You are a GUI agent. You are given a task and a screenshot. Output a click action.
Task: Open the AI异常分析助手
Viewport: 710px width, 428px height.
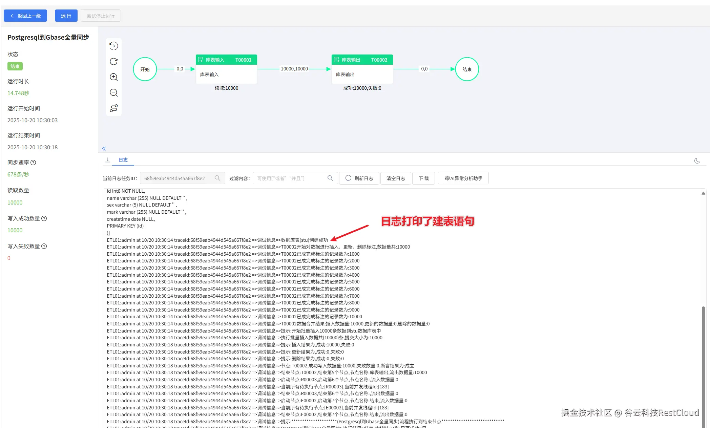point(463,178)
